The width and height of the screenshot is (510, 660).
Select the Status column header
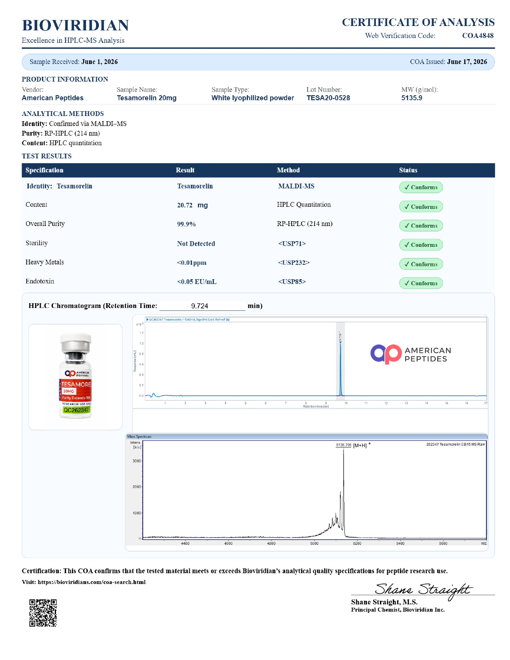click(x=408, y=170)
